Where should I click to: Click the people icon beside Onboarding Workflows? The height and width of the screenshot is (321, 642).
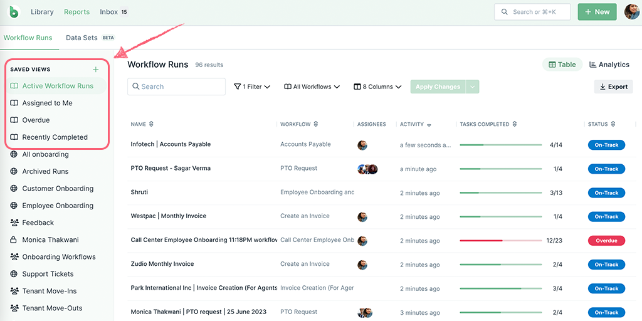[14, 257]
